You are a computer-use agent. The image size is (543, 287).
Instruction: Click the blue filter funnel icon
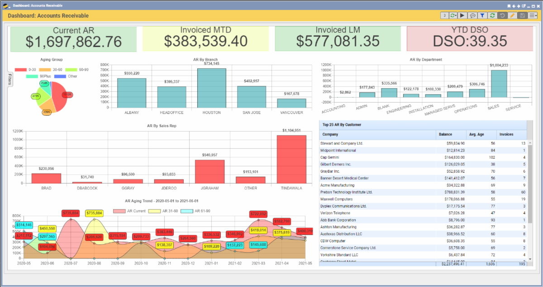[482, 15]
